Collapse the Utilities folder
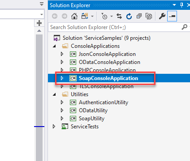The width and height of the screenshot is (190, 161). 54,94
